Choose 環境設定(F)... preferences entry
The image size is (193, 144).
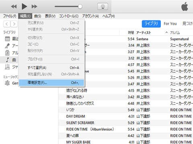tap(51, 83)
